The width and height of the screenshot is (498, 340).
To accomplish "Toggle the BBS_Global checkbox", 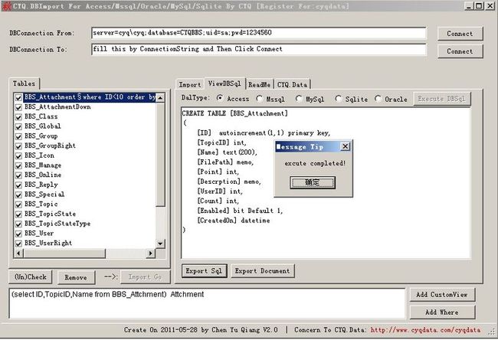I will (18, 126).
